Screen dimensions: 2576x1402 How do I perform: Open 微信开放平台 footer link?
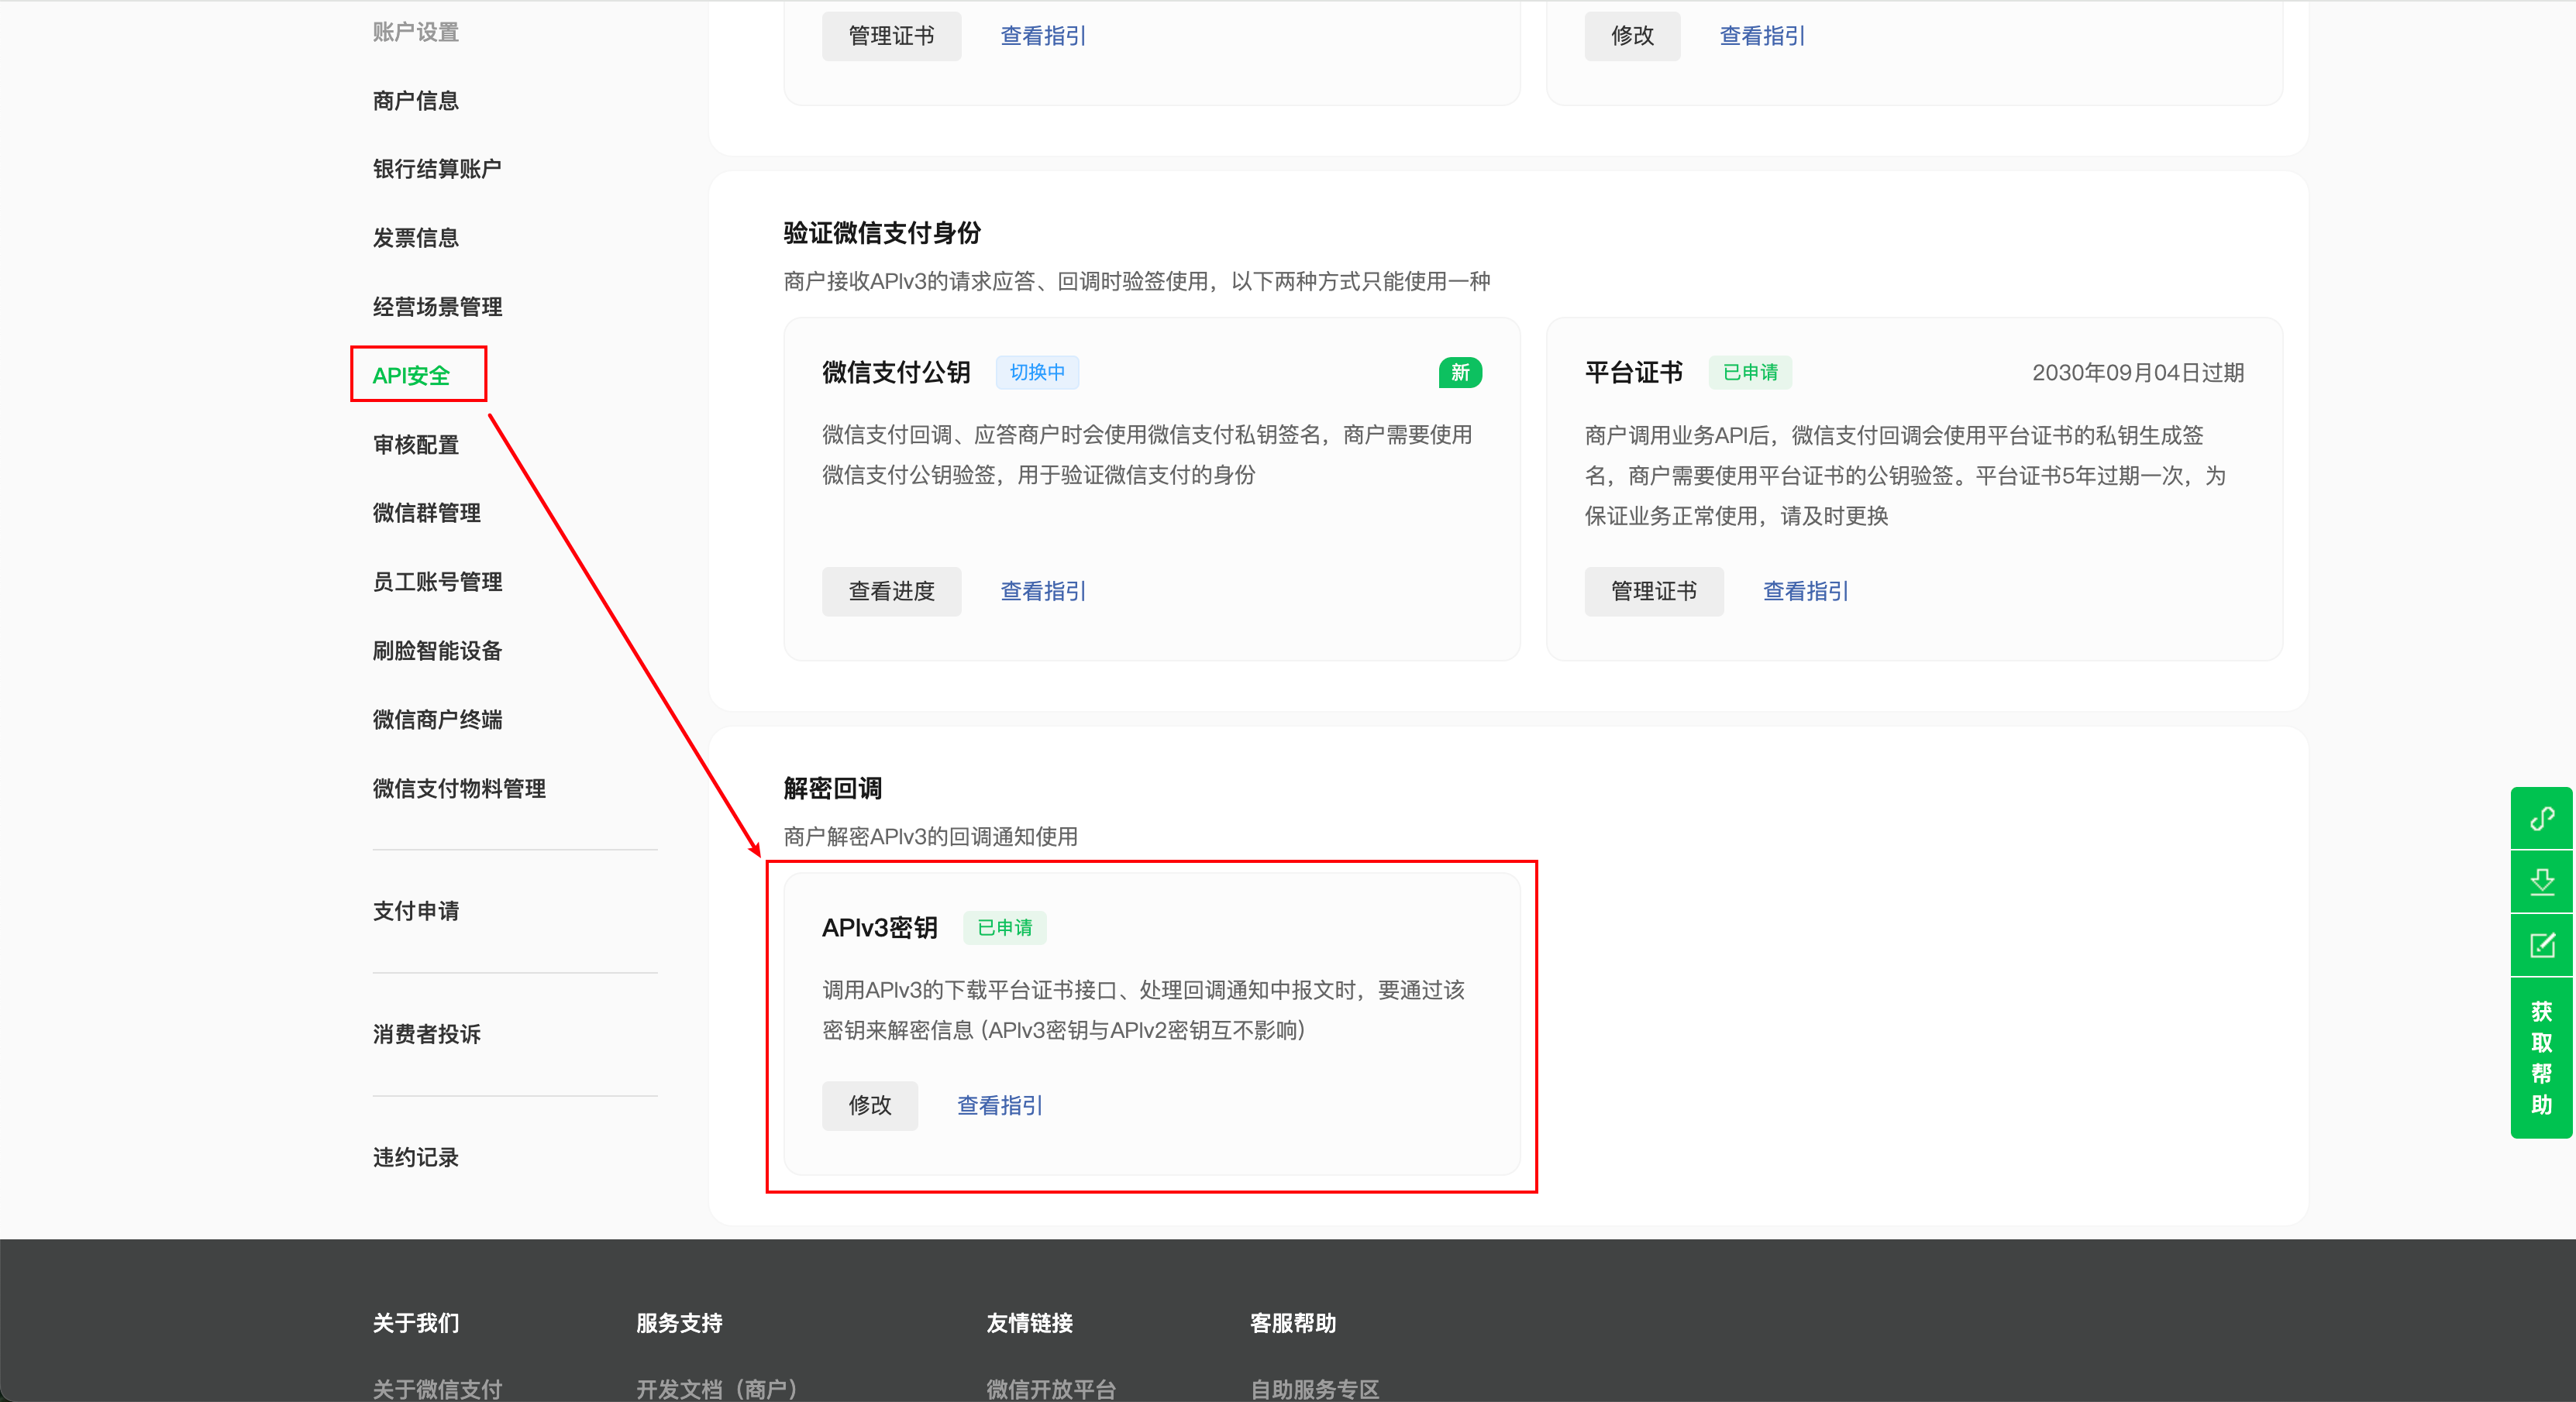point(1050,1388)
